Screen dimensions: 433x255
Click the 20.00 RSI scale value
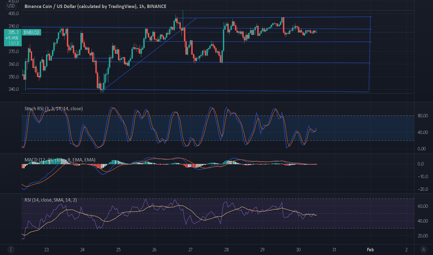(423, 236)
